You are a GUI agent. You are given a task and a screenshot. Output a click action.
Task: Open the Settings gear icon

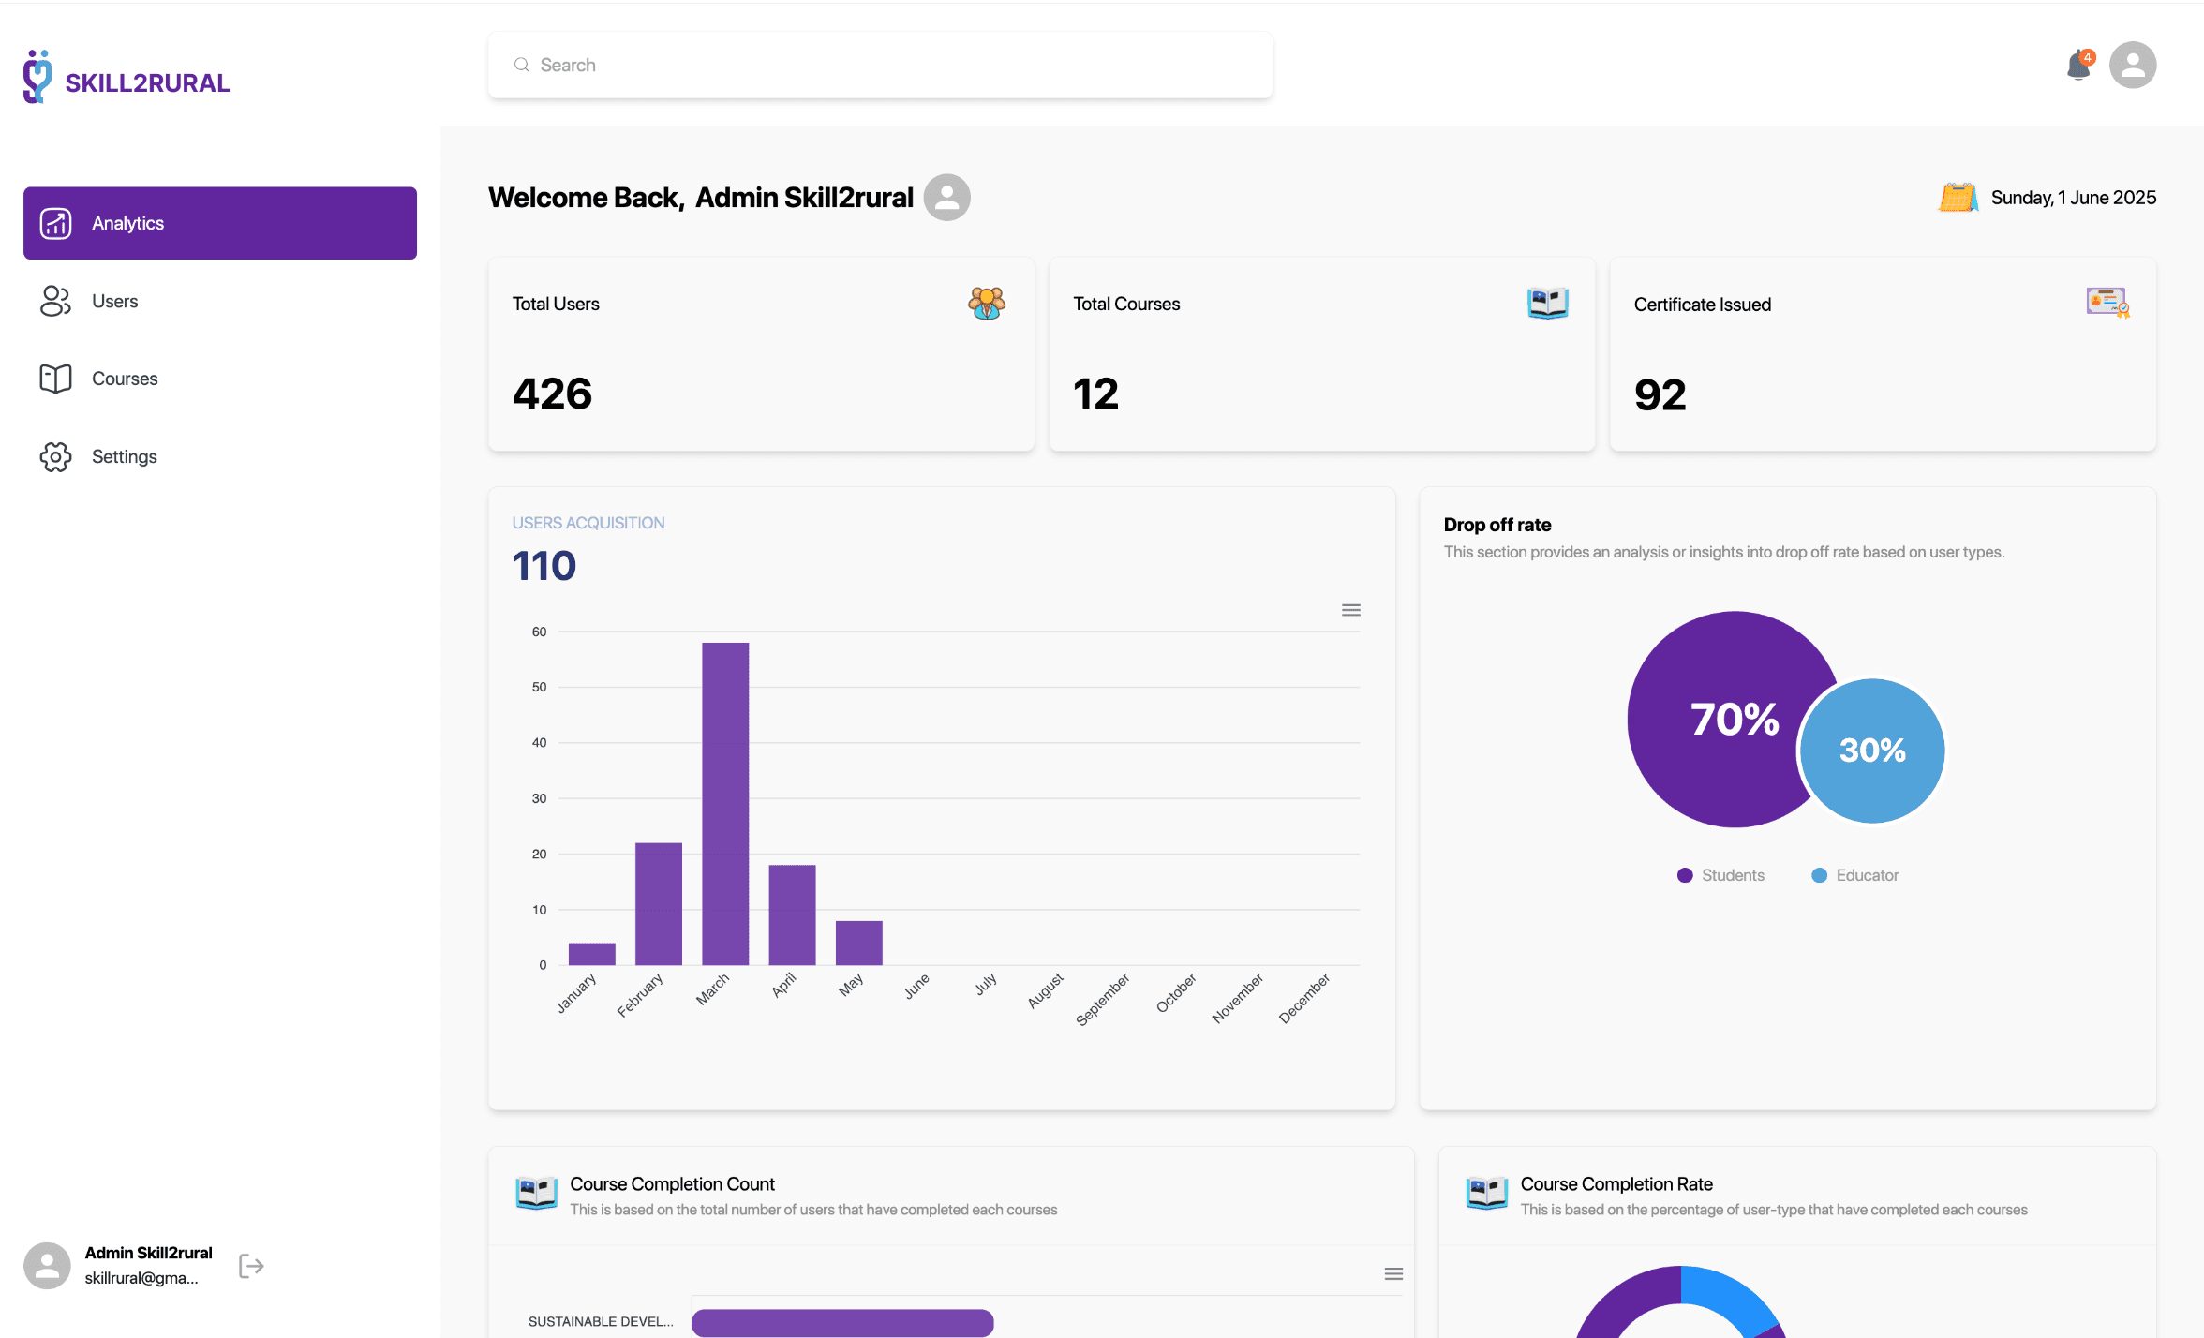pos(55,456)
